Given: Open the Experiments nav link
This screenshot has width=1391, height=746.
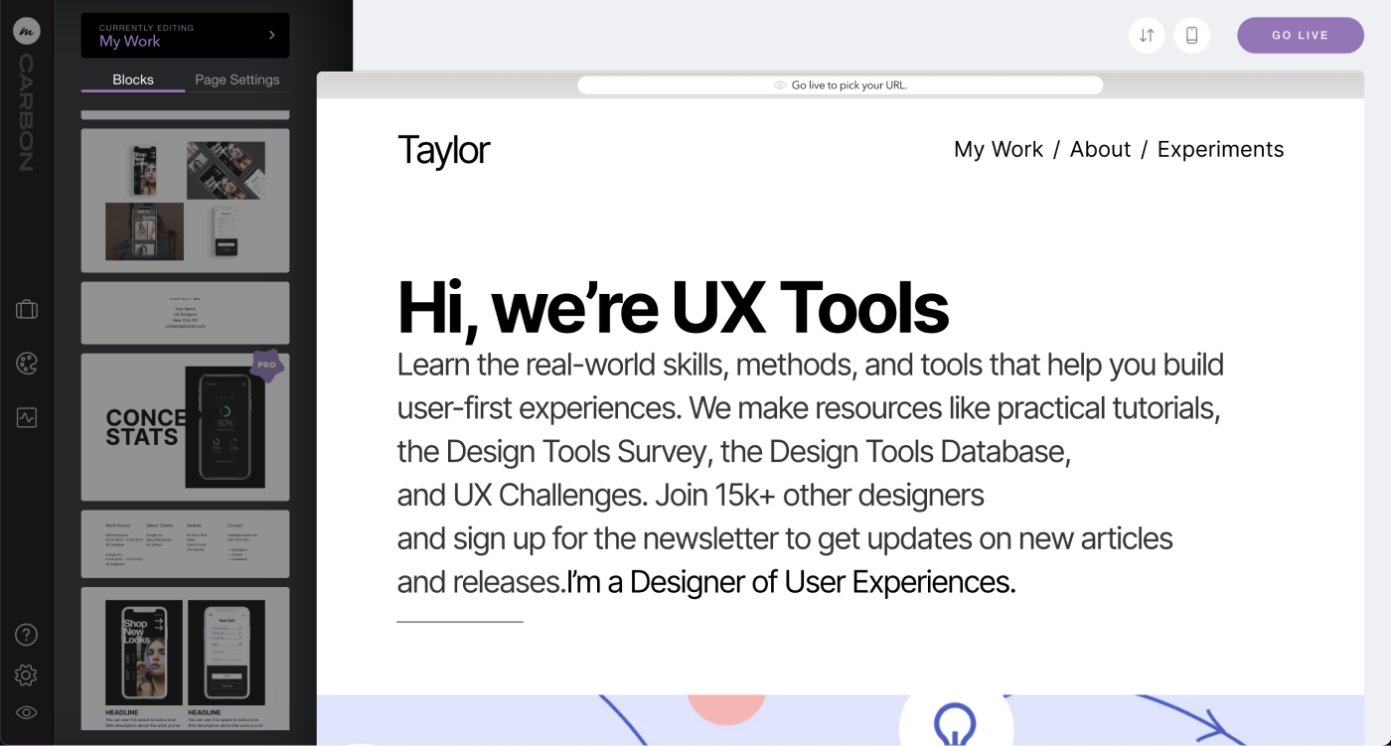Looking at the screenshot, I should pos(1221,149).
